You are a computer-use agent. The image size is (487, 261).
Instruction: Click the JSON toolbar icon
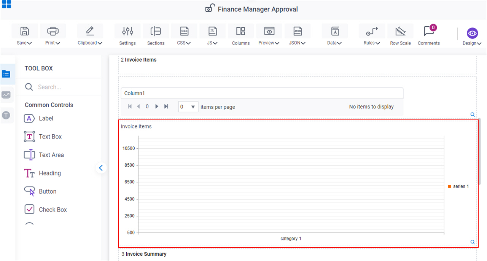pos(298,31)
